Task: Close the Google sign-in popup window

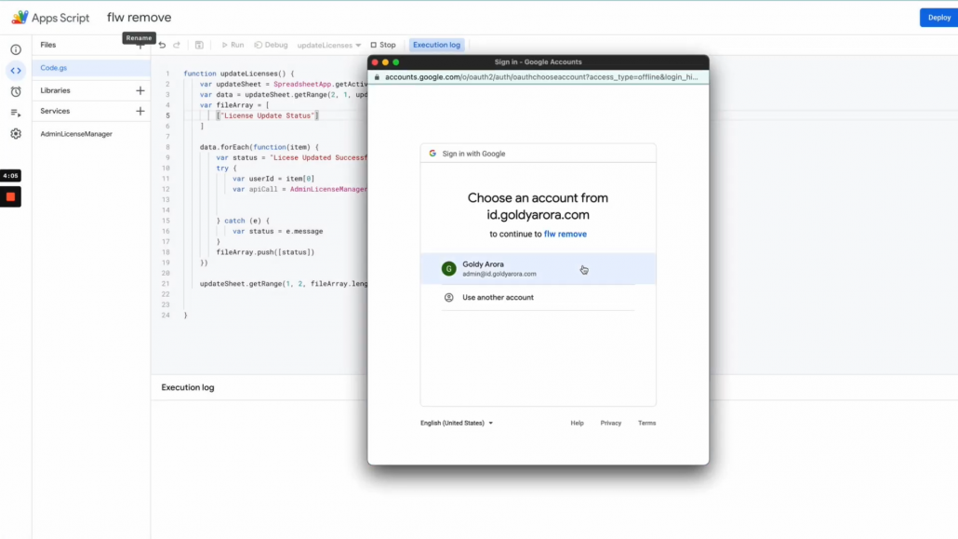Action: [x=375, y=62]
